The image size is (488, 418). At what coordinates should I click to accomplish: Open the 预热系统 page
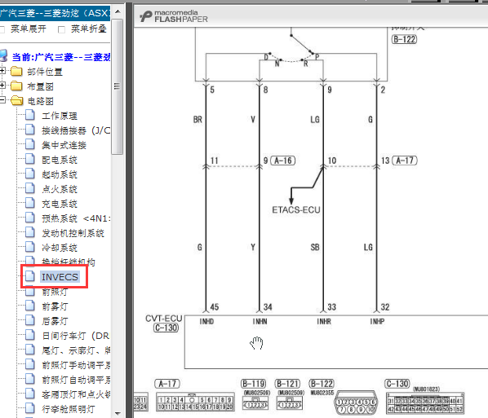point(76,218)
